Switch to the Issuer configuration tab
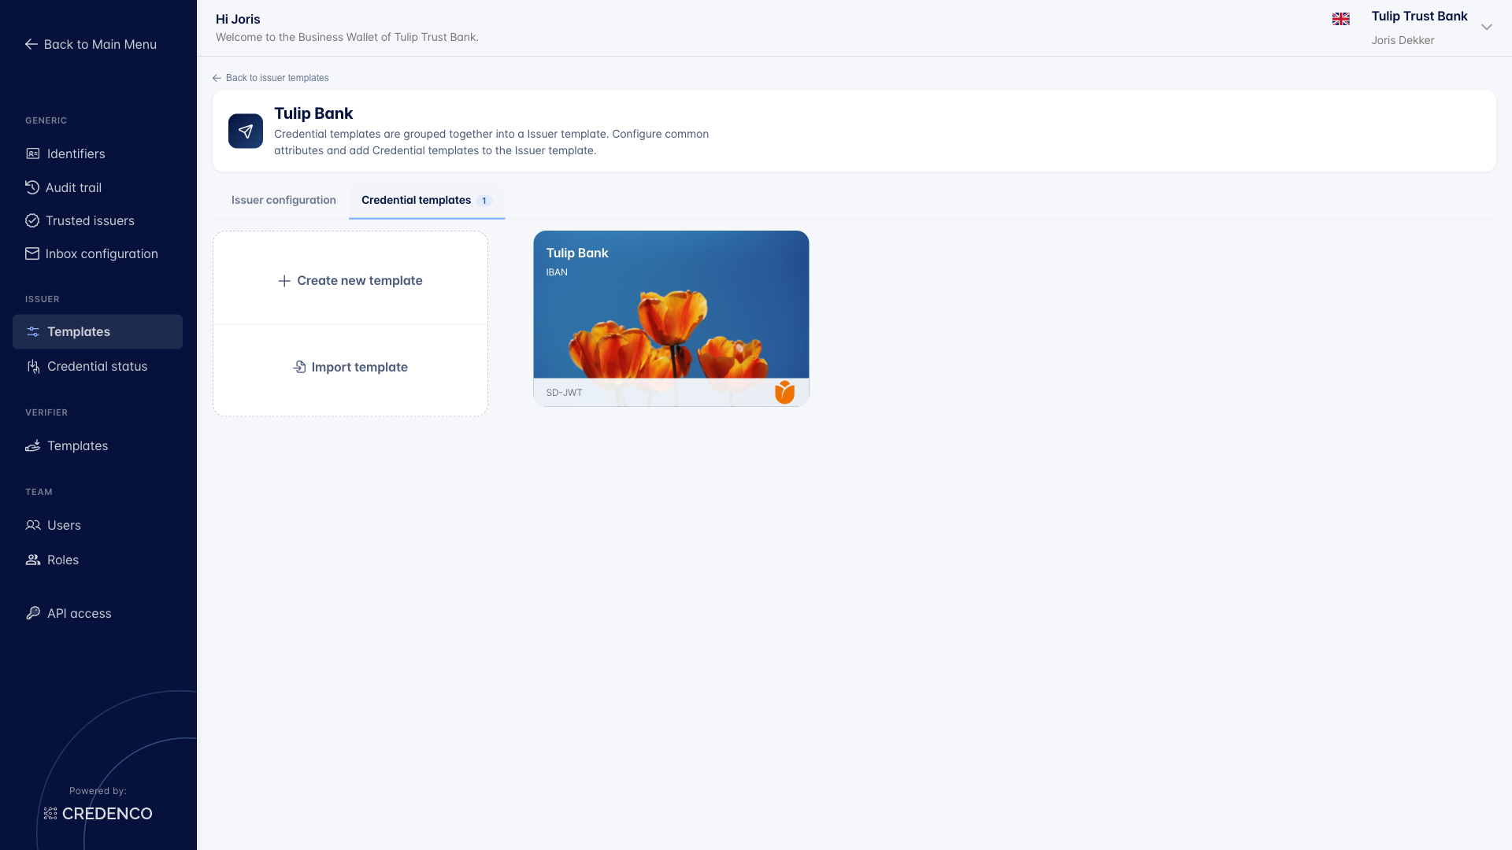This screenshot has width=1512, height=850. 283,200
